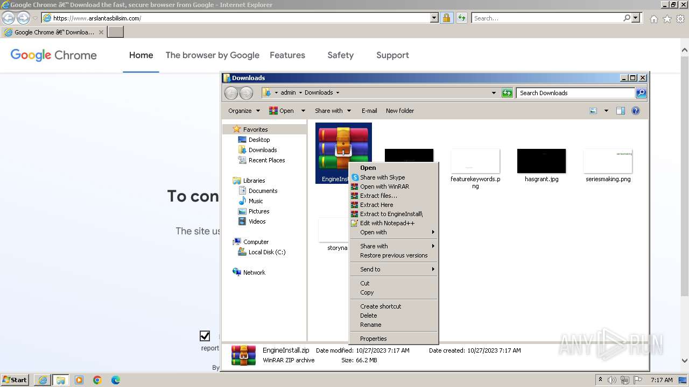Expand the Send to submenu
This screenshot has width=689, height=387.
tap(393, 269)
